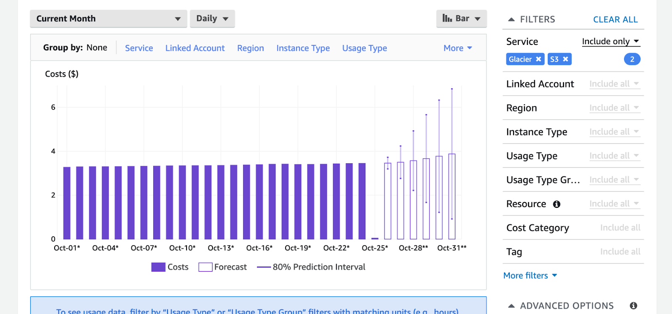The height and width of the screenshot is (314, 672).
Task: Click the Oct-31 forecast bar
Action: [452, 196]
